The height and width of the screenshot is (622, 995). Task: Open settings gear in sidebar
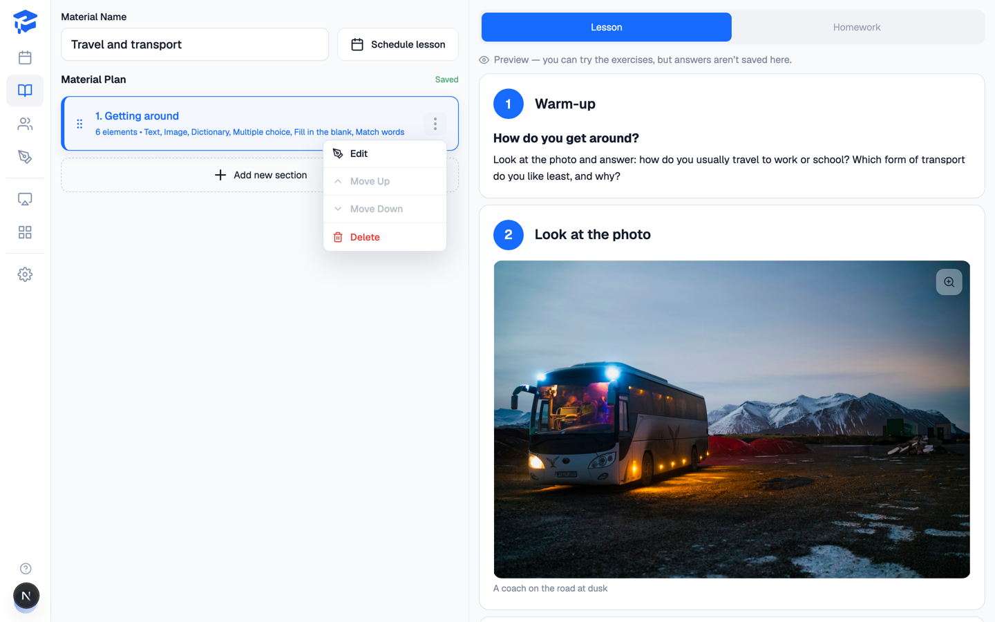pyautogui.click(x=25, y=274)
